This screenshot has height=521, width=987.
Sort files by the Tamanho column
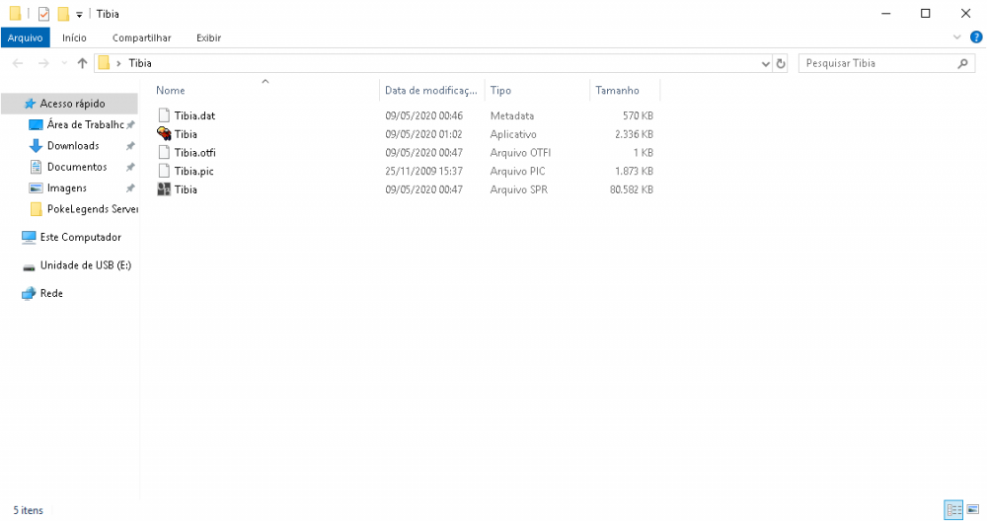click(x=617, y=91)
